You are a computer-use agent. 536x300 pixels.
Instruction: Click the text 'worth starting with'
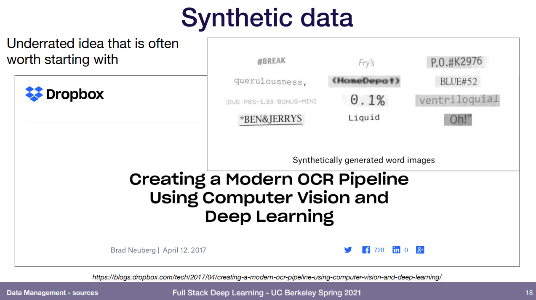(x=62, y=59)
